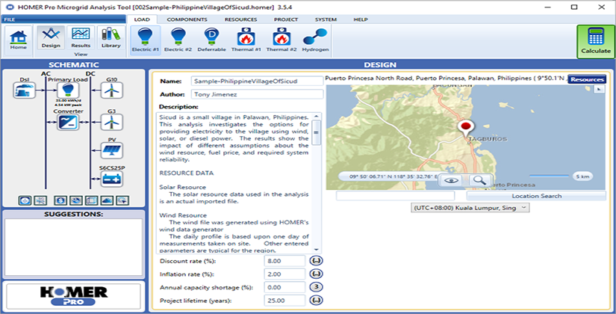Open the Dsl generator in schematic
The image size is (616, 314).
coord(24,91)
